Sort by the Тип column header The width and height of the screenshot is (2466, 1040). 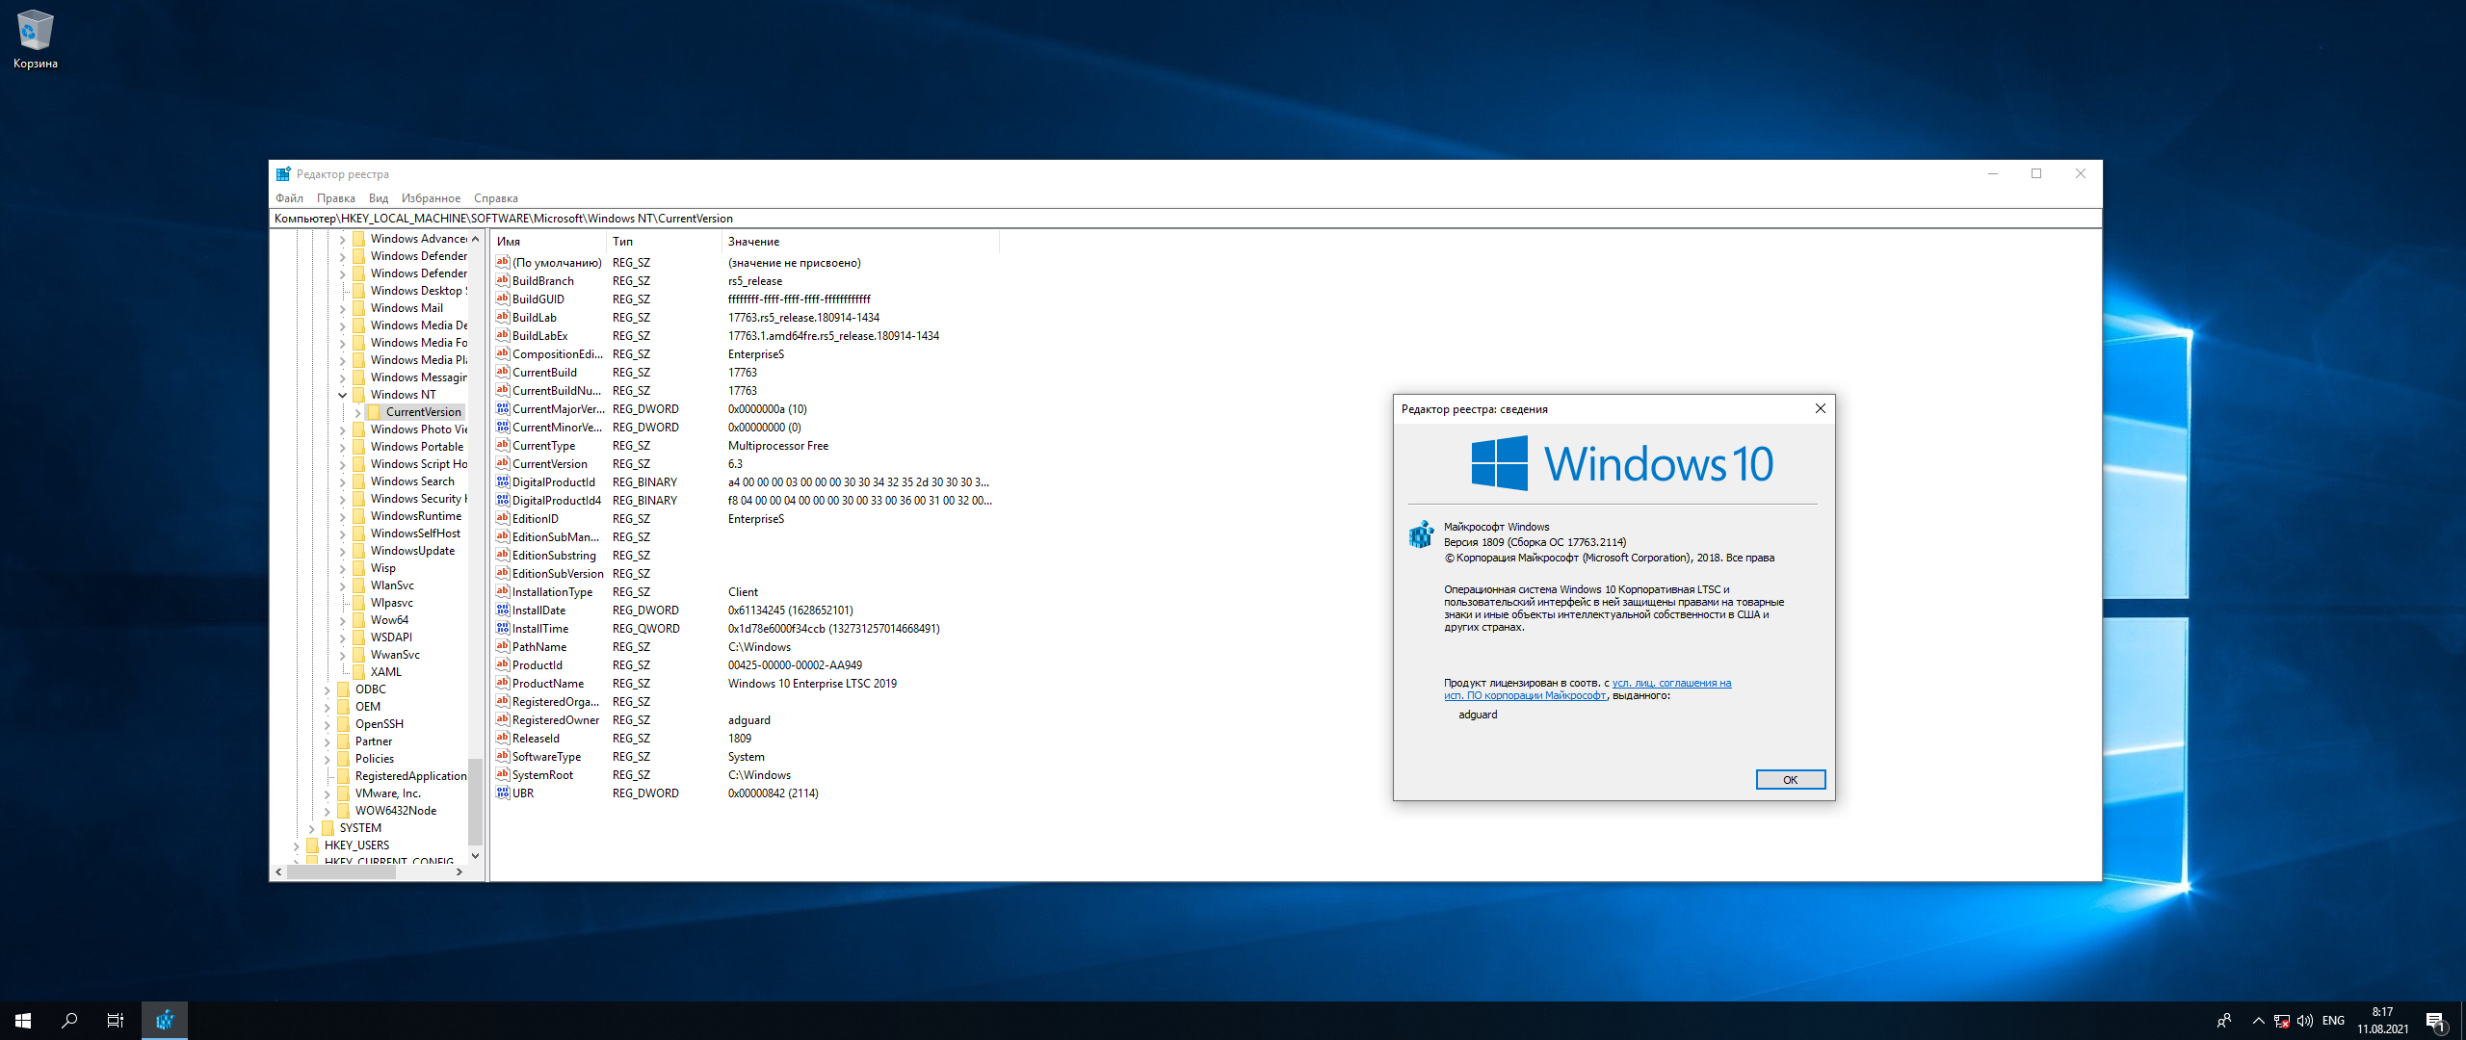(664, 242)
